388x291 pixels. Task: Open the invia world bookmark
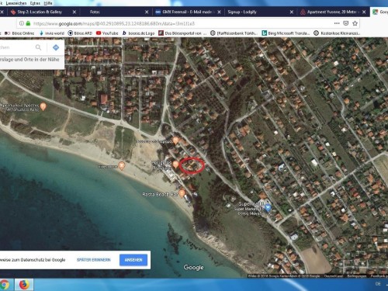tap(51, 33)
